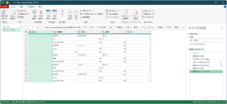Switch to the ホーム ribbon tab

pos(13,6)
